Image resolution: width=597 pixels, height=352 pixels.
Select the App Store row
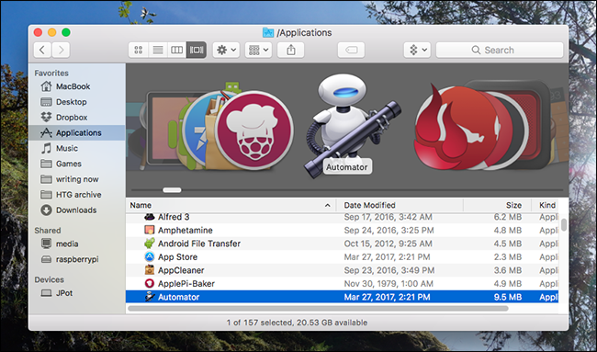click(342, 256)
